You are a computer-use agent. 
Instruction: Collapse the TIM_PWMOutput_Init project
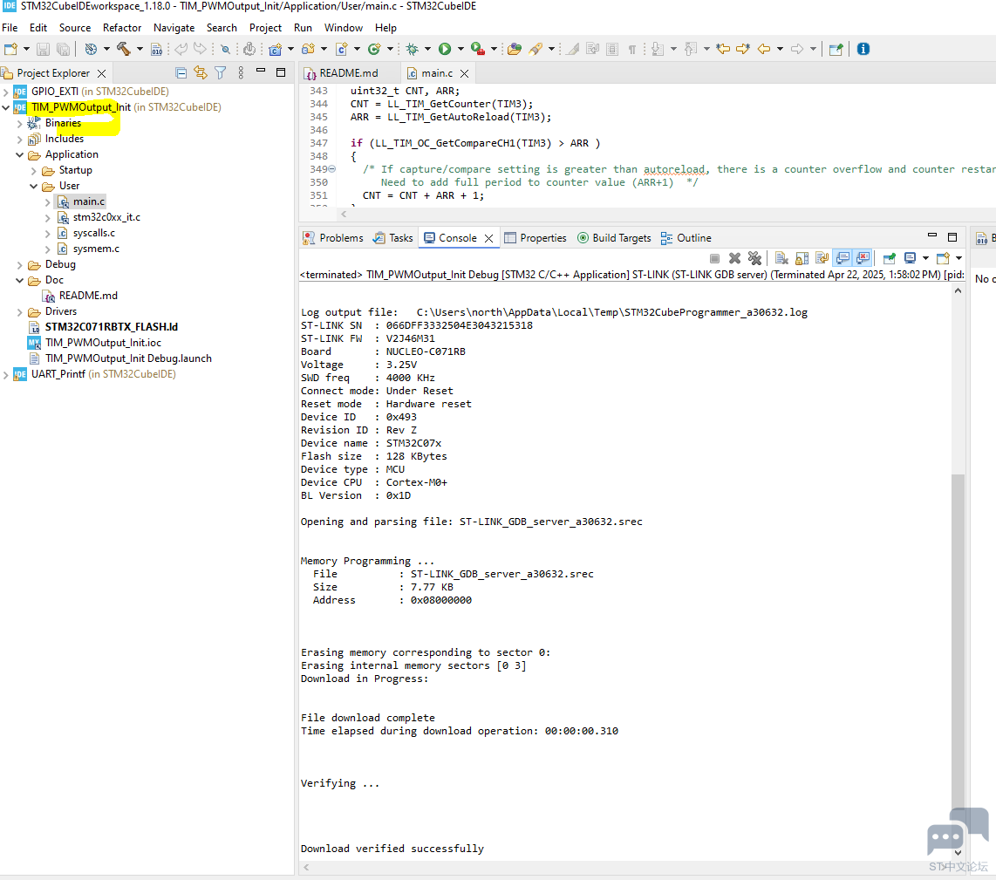coord(6,107)
